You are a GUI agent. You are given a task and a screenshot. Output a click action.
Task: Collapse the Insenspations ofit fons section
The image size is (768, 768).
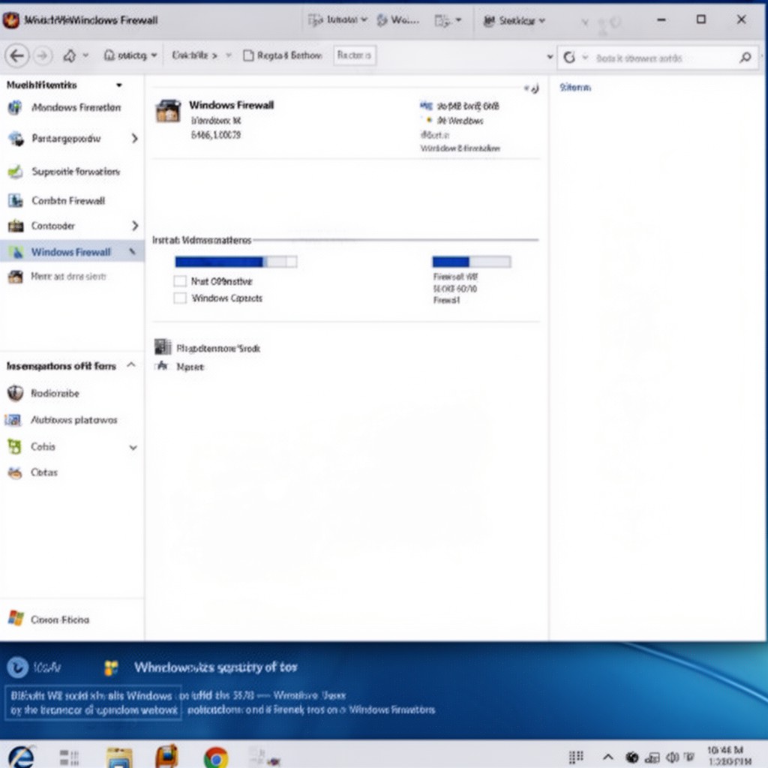pos(130,365)
